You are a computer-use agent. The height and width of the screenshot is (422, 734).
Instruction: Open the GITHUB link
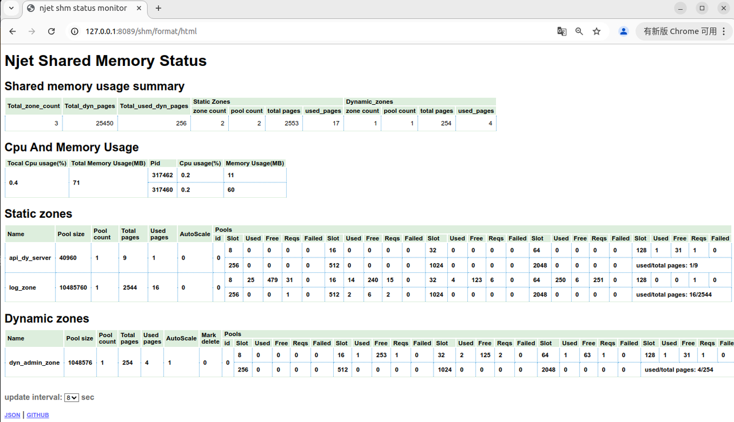[x=38, y=415]
